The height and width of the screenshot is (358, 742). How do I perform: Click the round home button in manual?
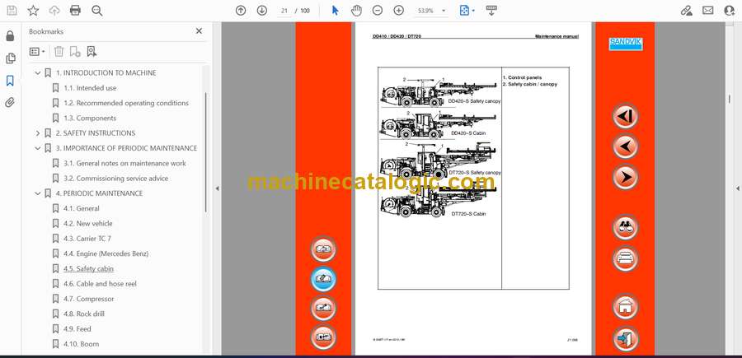[x=625, y=306]
